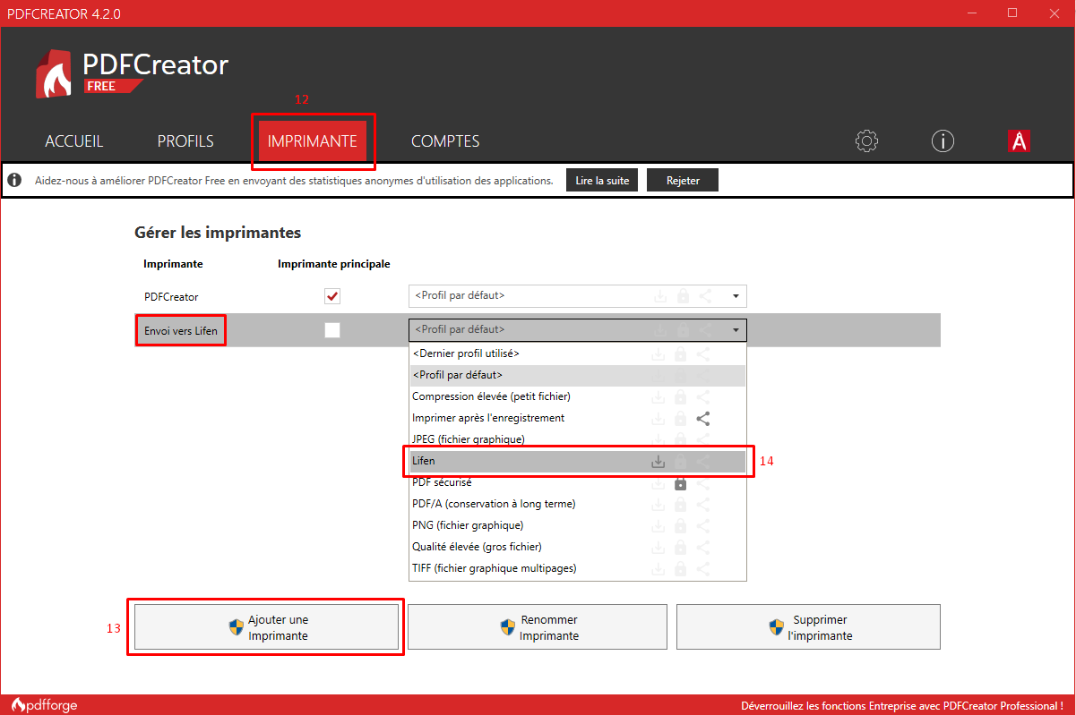1076x715 pixels.
Task: Select JPEG (fichier graphique) profile
Action: coord(578,439)
